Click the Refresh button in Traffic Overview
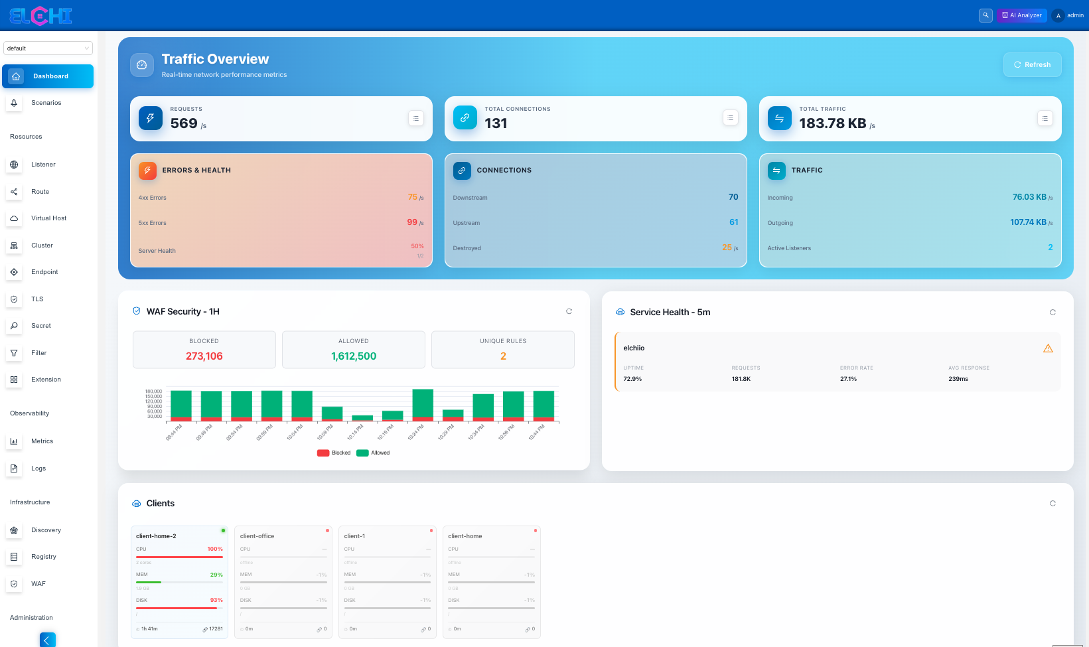This screenshot has width=1089, height=647. [1032, 64]
